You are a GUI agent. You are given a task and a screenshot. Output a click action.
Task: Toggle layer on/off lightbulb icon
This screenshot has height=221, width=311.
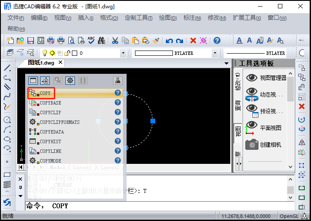click(45, 53)
